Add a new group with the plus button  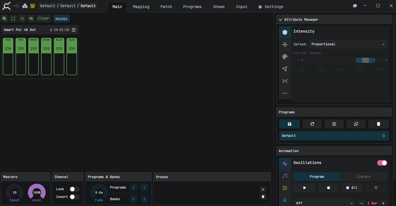pyautogui.click(x=263, y=189)
